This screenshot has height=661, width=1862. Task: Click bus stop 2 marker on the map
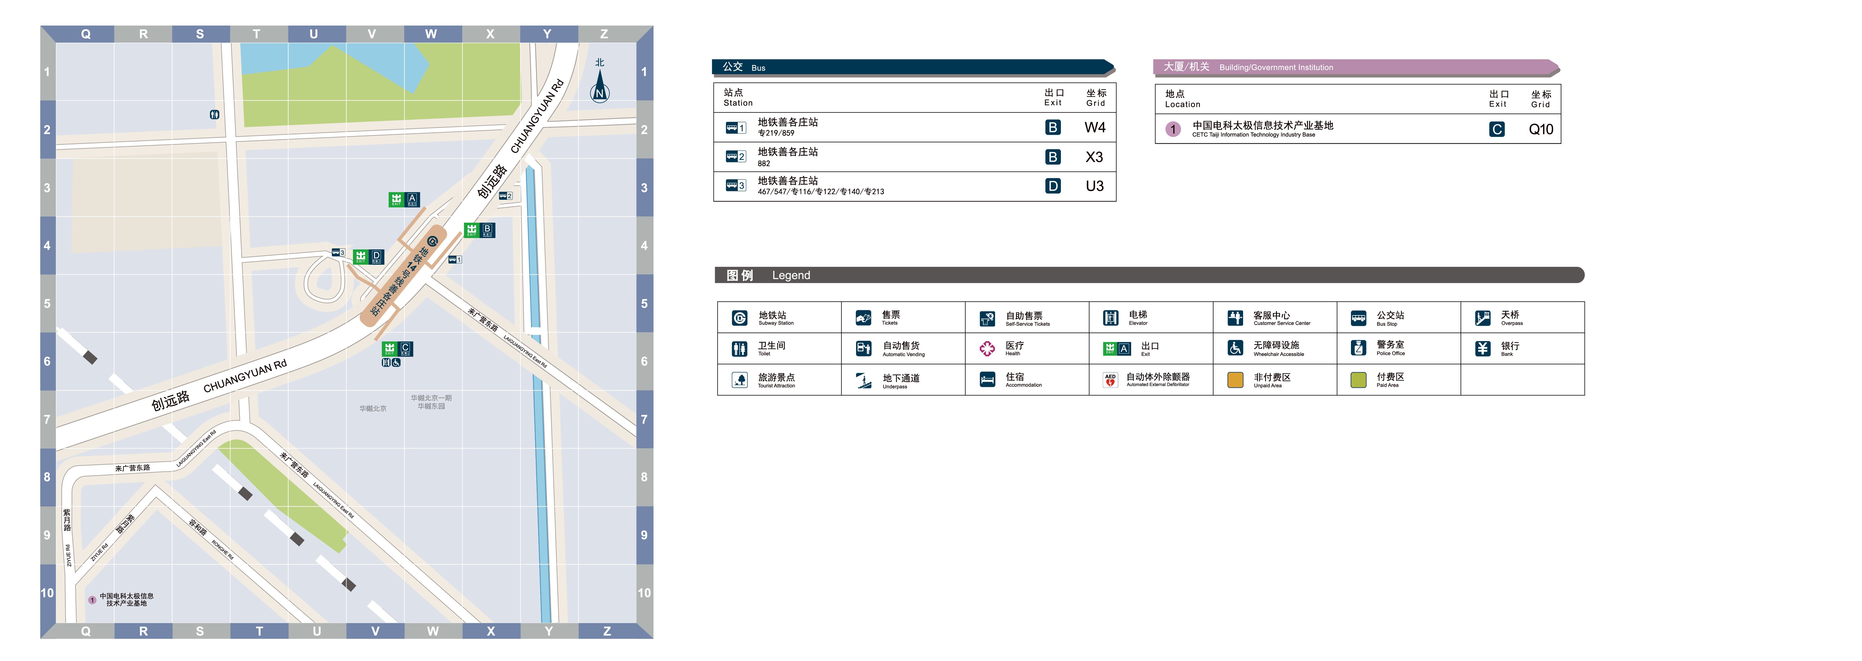(x=505, y=196)
